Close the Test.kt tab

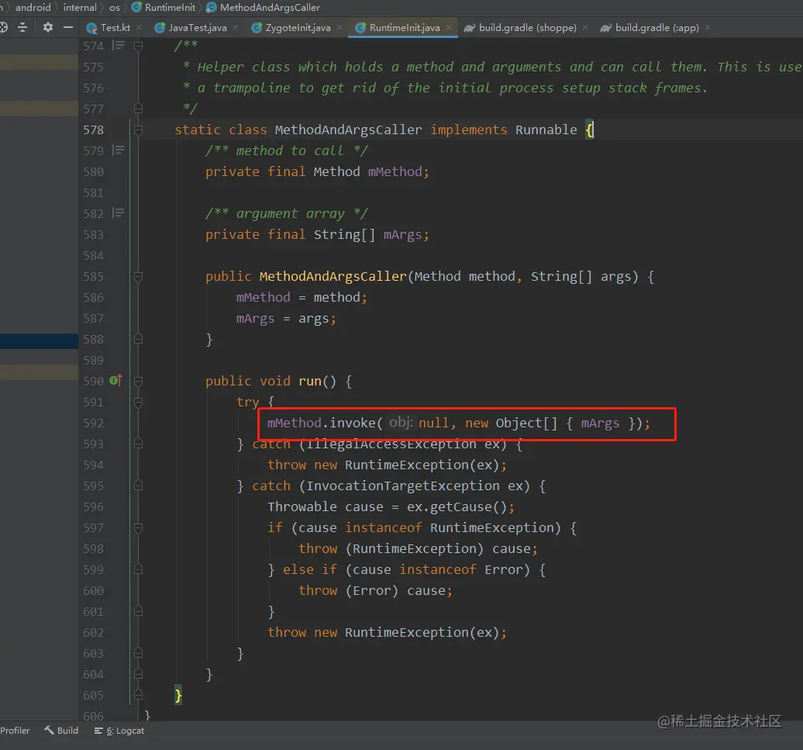point(139,28)
